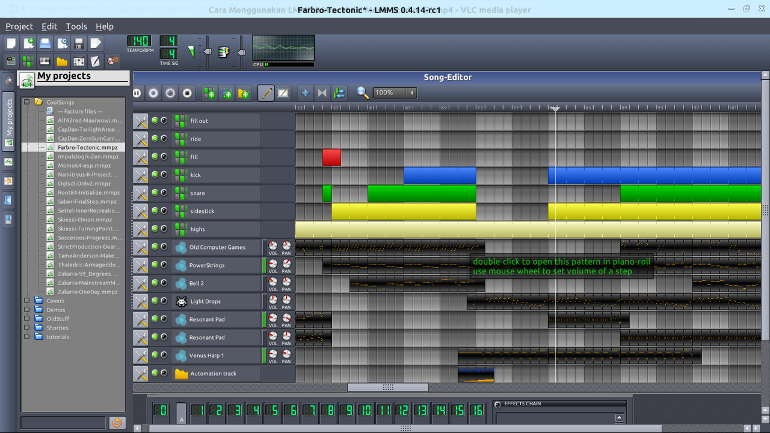The image size is (770, 433).
Task: Switch to the My projects vertical tab
Action: (x=8, y=123)
